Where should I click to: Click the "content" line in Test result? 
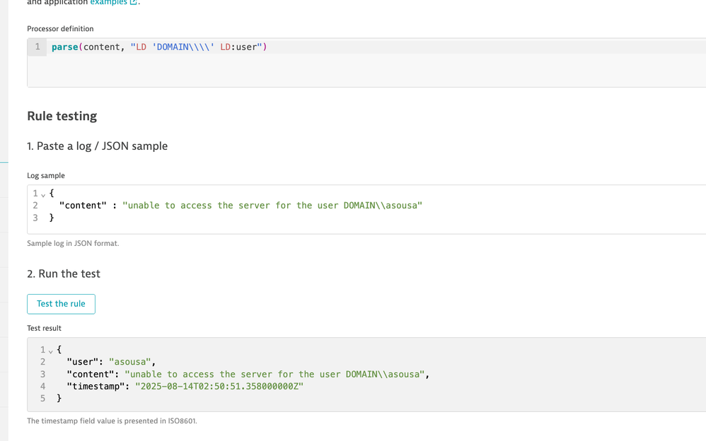[248, 374]
